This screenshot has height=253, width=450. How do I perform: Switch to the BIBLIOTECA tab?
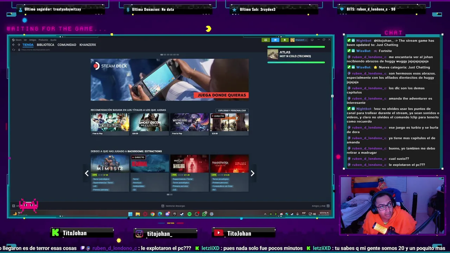[45, 45]
